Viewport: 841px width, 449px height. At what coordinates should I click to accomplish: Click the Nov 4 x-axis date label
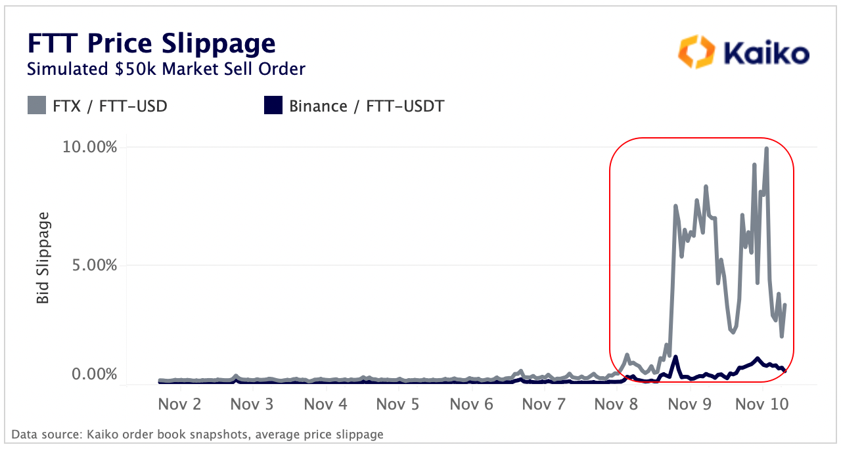point(325,404)
